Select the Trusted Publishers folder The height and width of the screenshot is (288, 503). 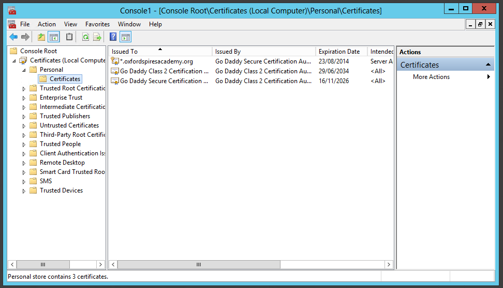[65, 116]
